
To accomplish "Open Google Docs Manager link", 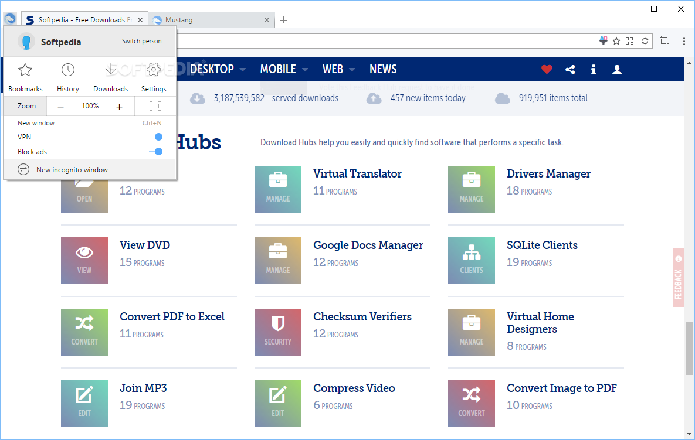I will (368, 245).
